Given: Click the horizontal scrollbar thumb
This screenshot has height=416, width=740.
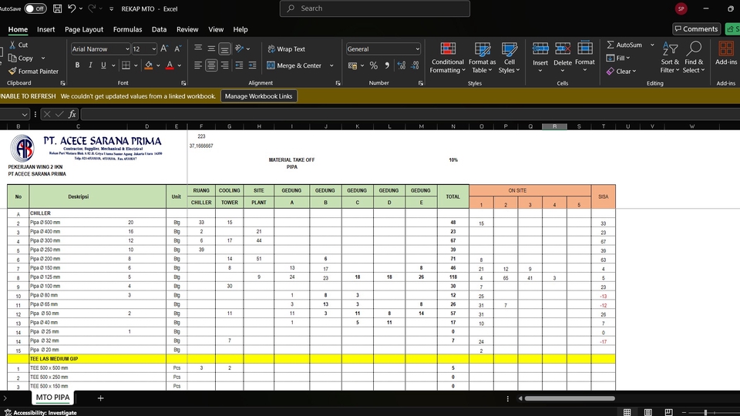Looking at the screenshot, I should [570, 398].
